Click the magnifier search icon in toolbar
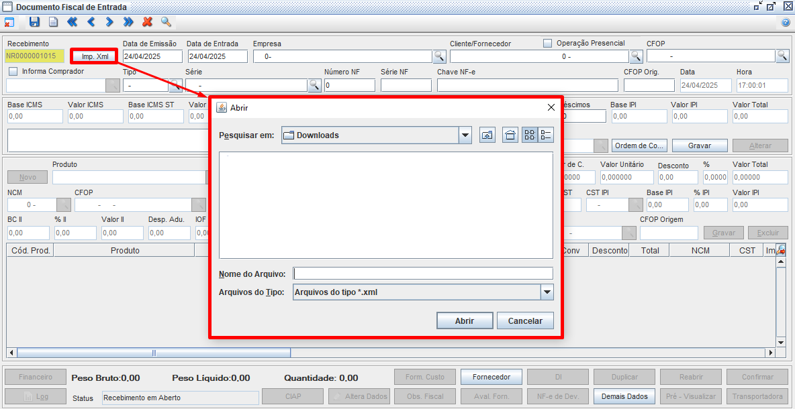The width and height of the screenshot is (795, 409). coord(166,22)
